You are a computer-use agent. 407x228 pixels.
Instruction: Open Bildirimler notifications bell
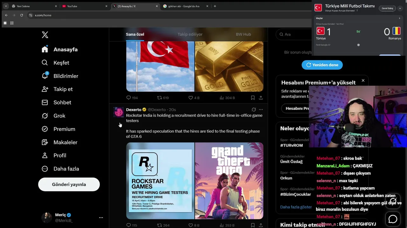[60, 76]
